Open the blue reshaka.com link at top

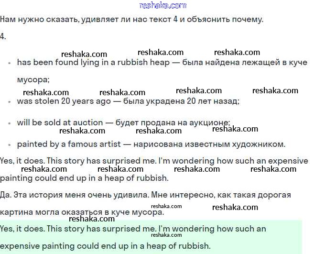point(162,5)
